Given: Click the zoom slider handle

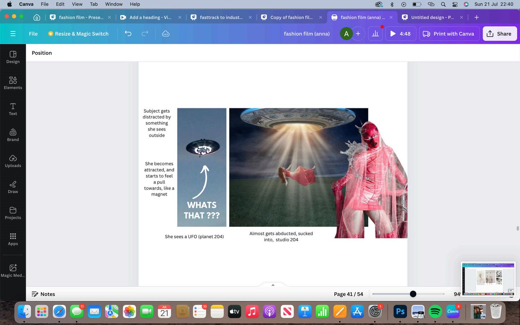Looking at the screenshot, I should click(x=413, y=294).
